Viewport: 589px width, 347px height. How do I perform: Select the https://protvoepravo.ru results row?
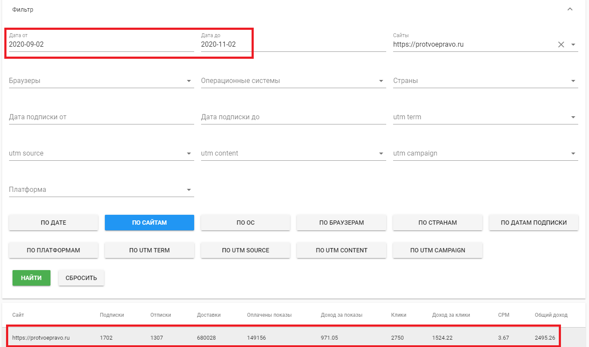pyautogui.click(x=283, y=337)
